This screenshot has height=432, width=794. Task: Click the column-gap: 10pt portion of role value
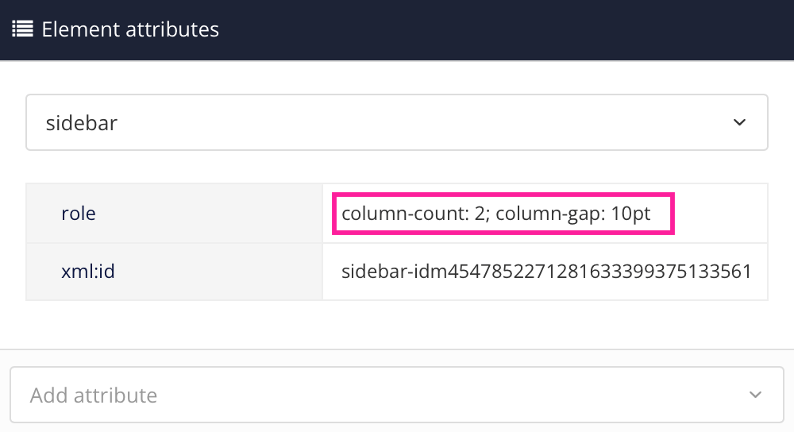[x=573, y=213]
